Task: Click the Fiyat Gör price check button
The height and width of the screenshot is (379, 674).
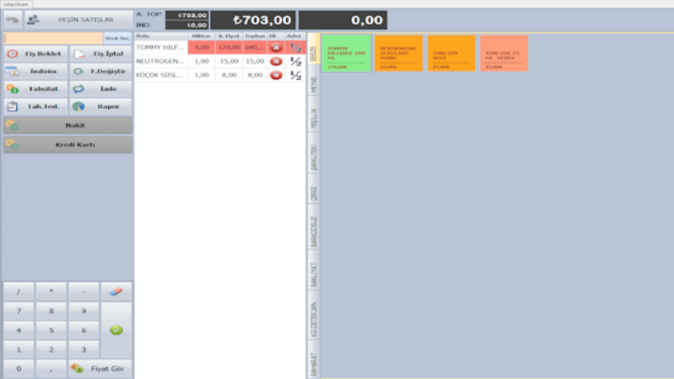Action: 99,369
